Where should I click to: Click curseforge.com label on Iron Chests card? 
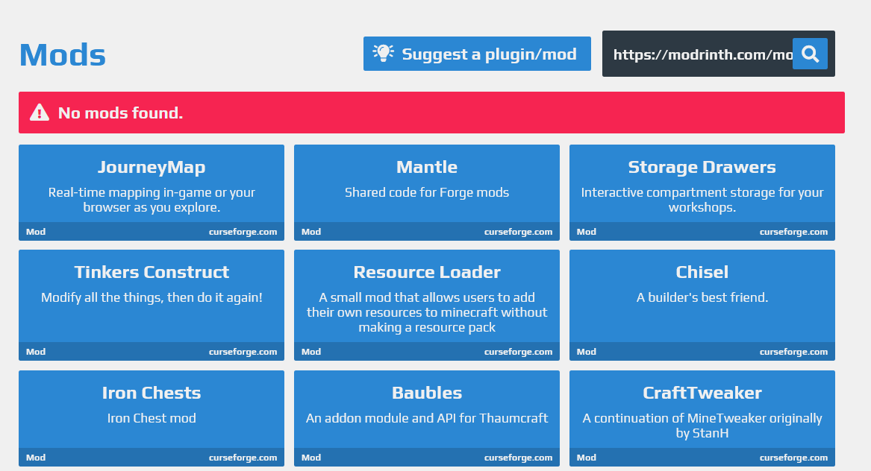243,458
